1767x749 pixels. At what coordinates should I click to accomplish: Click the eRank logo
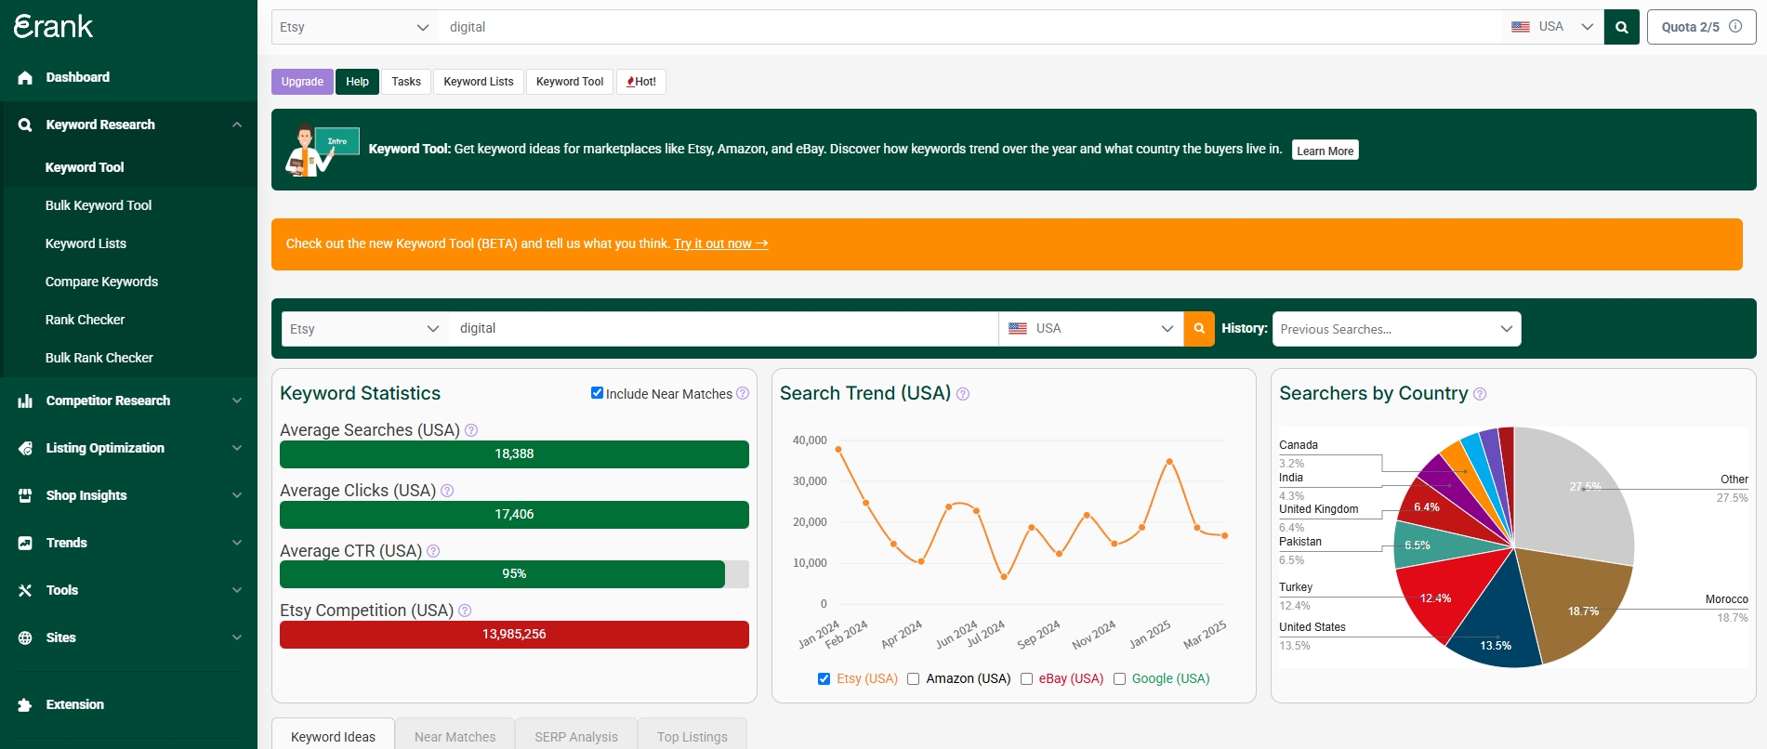pyautogui.click(x=53, y=26)
